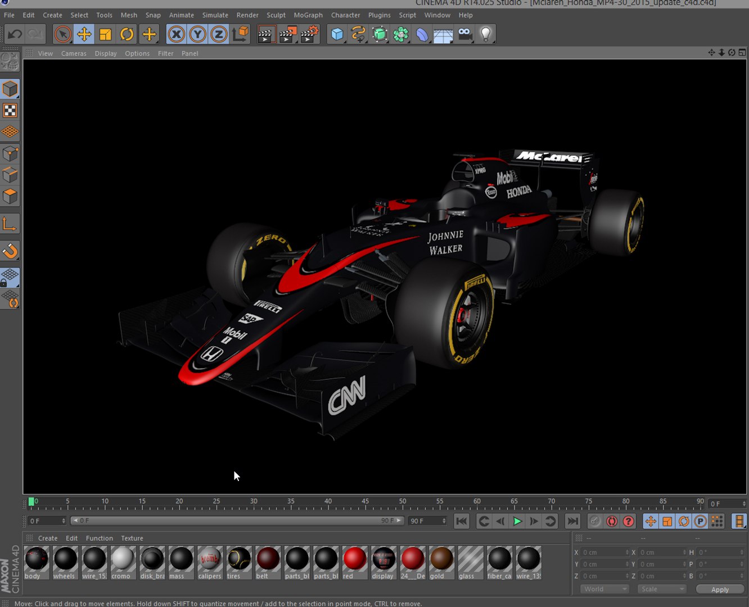Open Edit Render Settings
Screen dimensions: 749x607
309,34
